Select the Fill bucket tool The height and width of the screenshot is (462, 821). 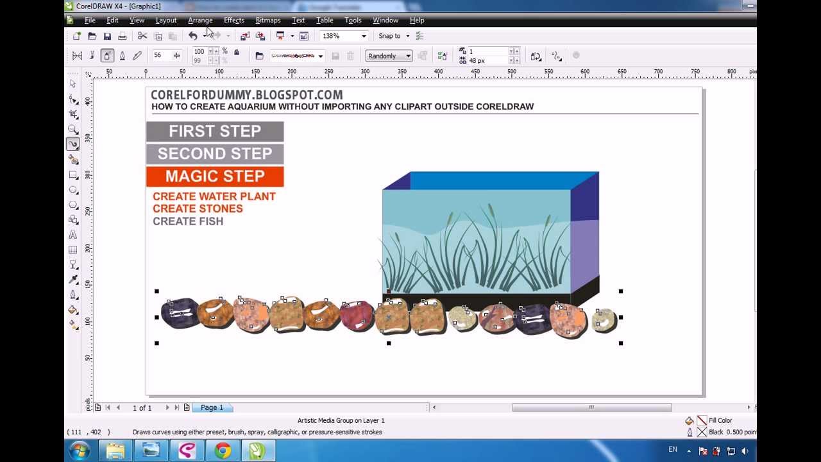(73, 310)
